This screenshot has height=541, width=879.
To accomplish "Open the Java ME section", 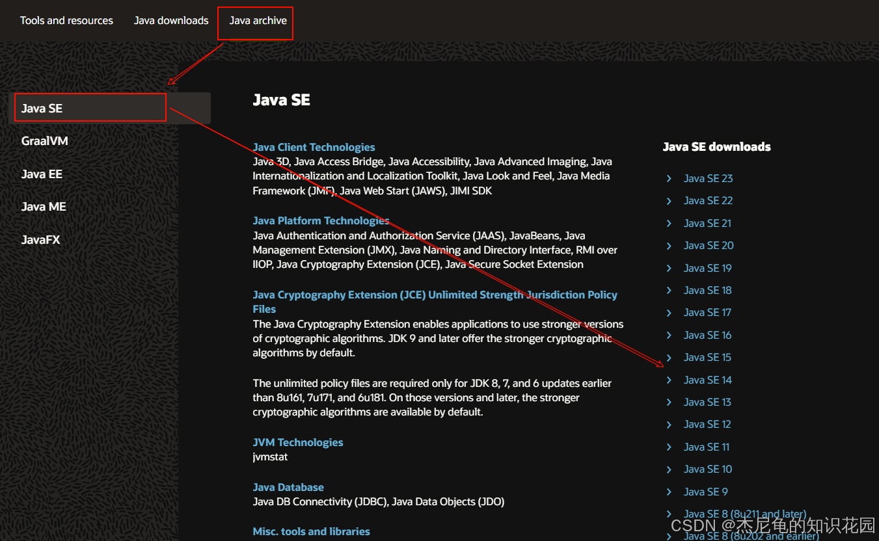I will pos(43,206).
